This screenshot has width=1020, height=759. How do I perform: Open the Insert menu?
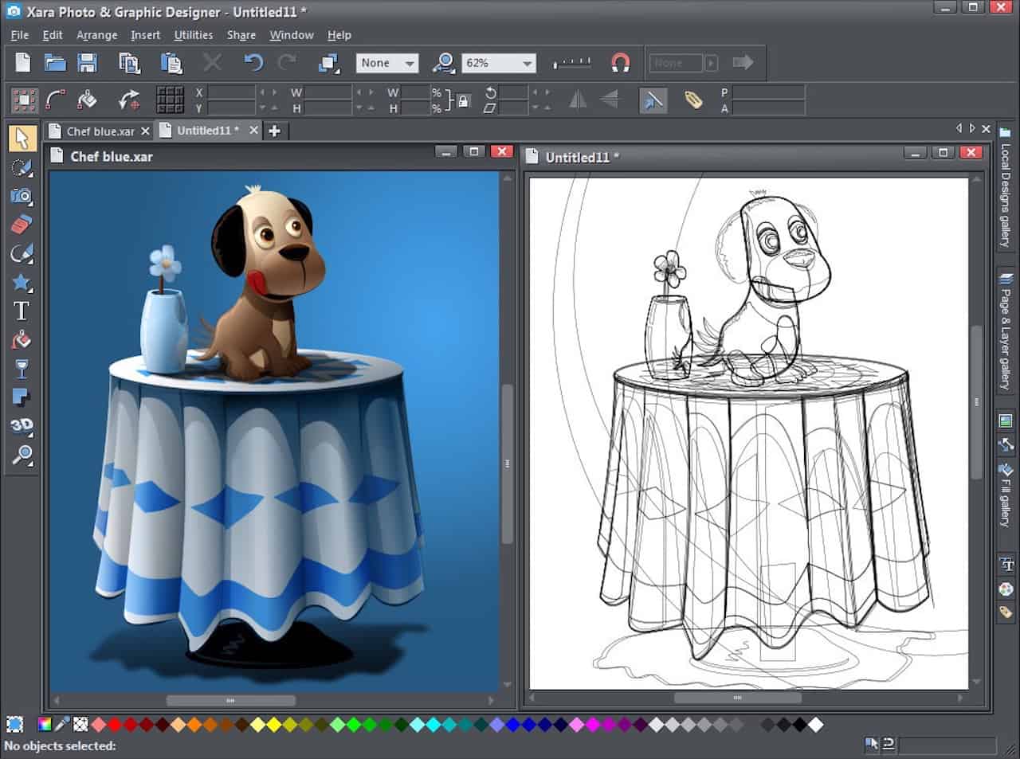click(x=145, y=35)
